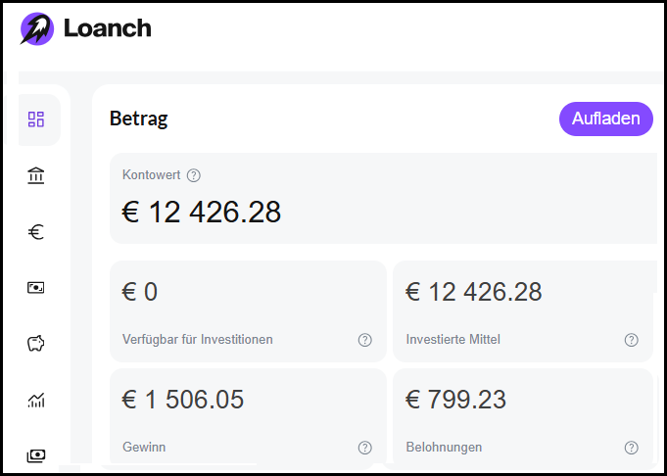Select the euro currency sidebar icon
This screenshot has height=476, width=667.
coord(36,232)
